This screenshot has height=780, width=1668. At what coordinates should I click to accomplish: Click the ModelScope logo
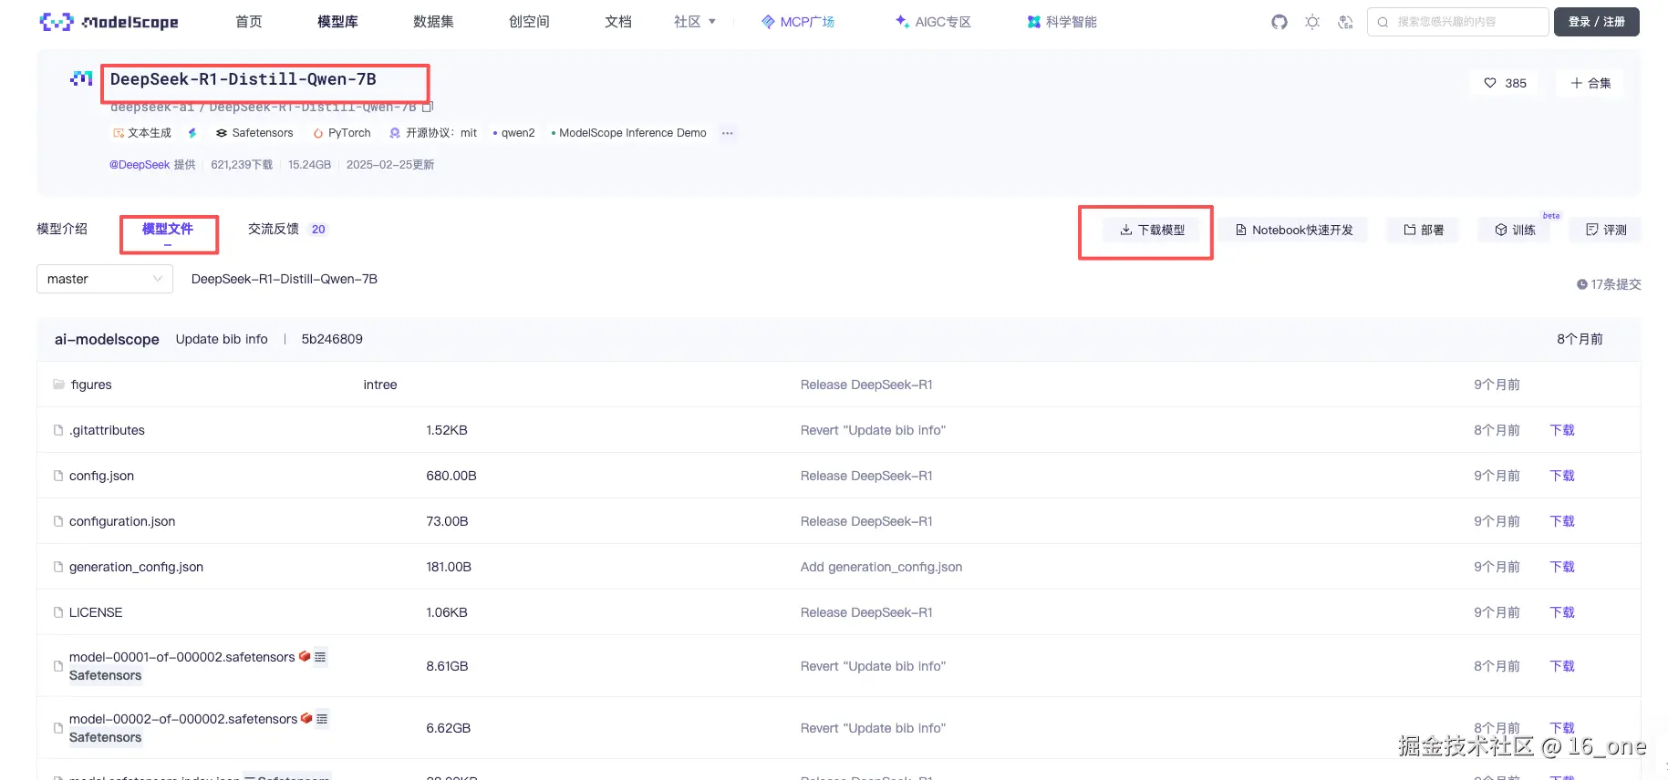coord(109,22)
